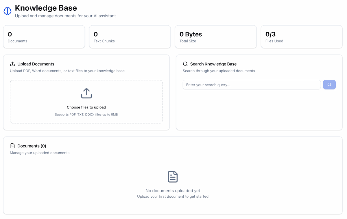The image size is (347, 219).
Task: Click the search icon inside the blue button
Action: pyautogui.click(x=329, y=85)
